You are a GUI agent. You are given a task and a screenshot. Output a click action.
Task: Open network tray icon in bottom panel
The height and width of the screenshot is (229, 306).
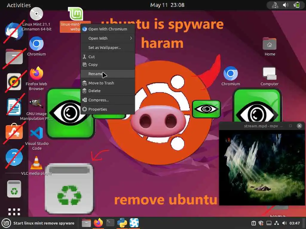point(276,223)
